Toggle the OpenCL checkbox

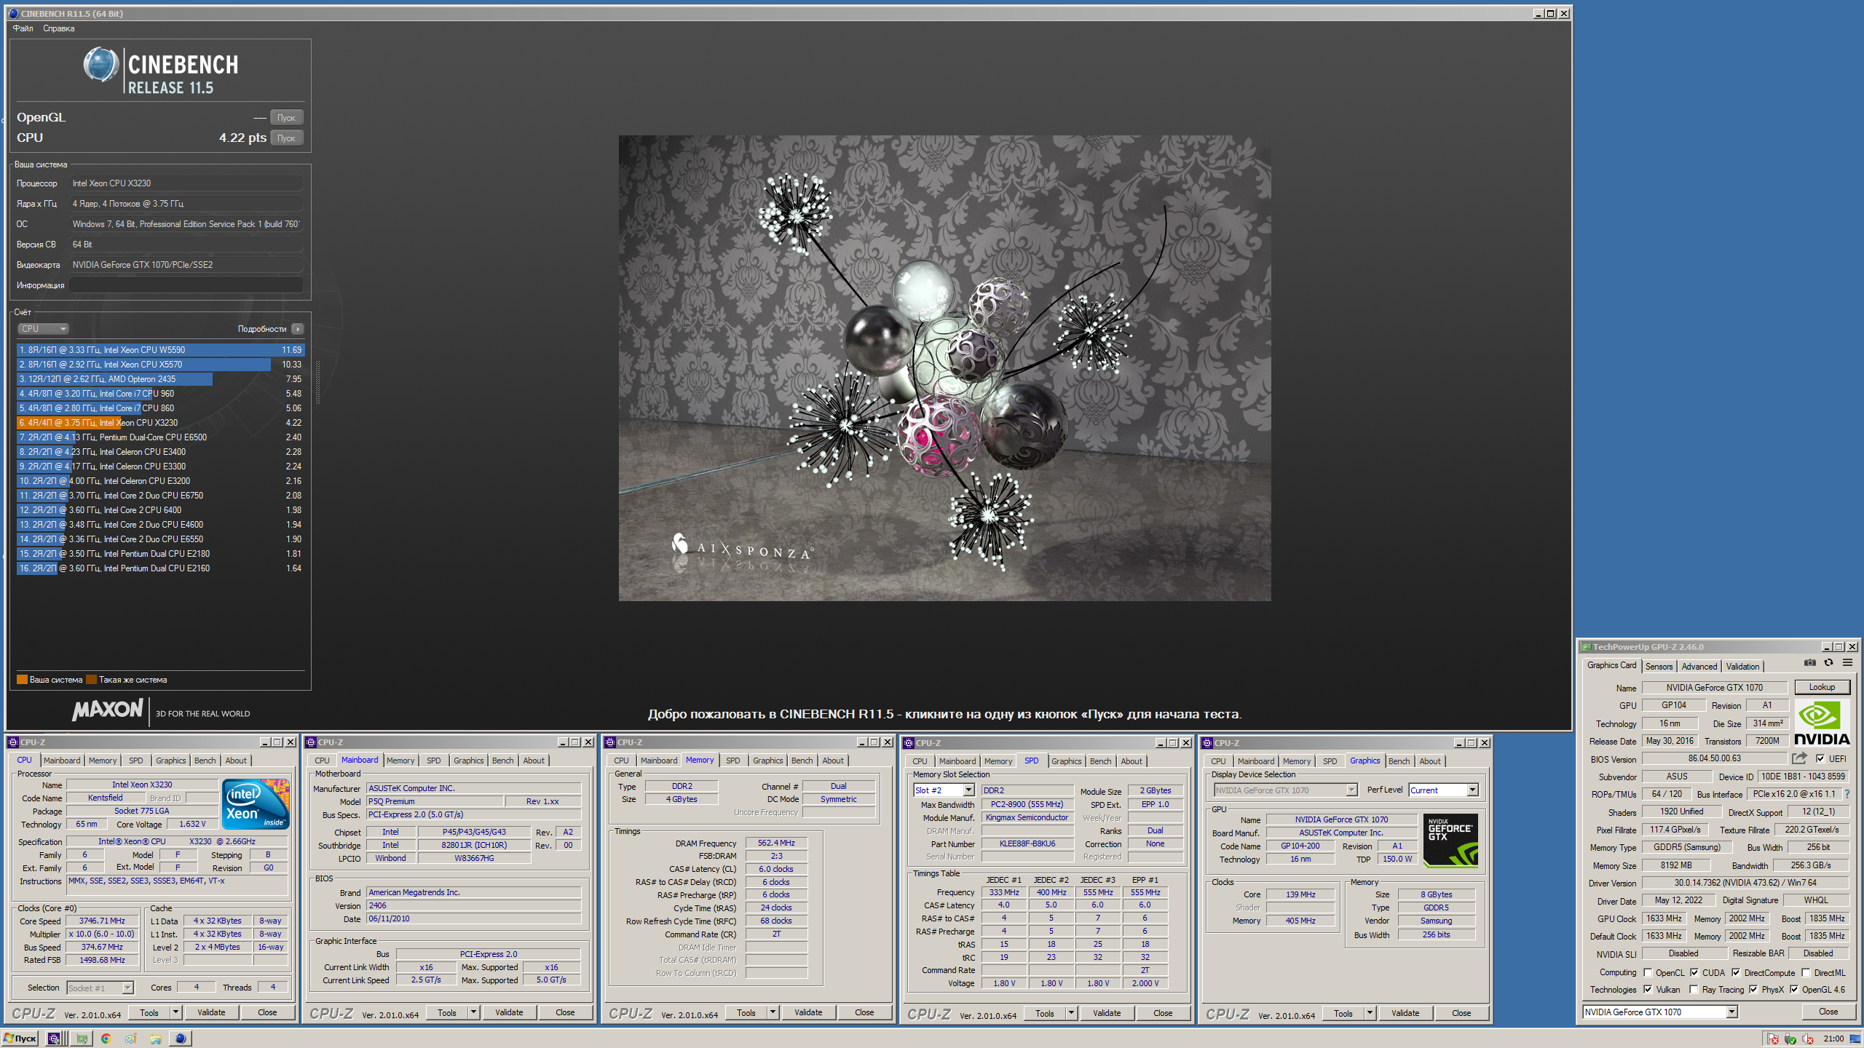(x=1648, y=972)
